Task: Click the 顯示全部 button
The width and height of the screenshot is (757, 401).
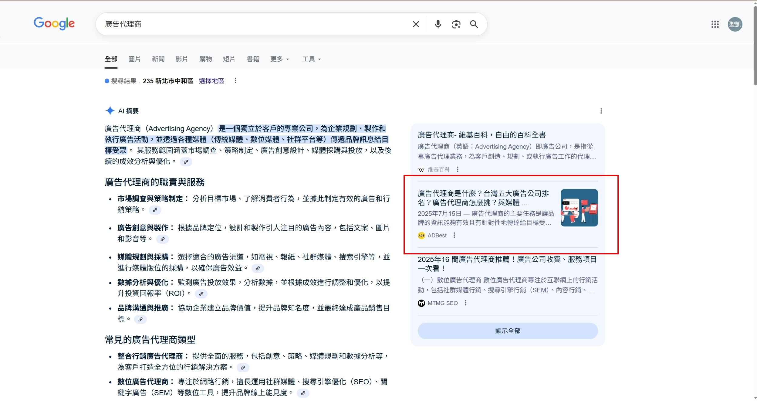Action: (x=507, y=331)
